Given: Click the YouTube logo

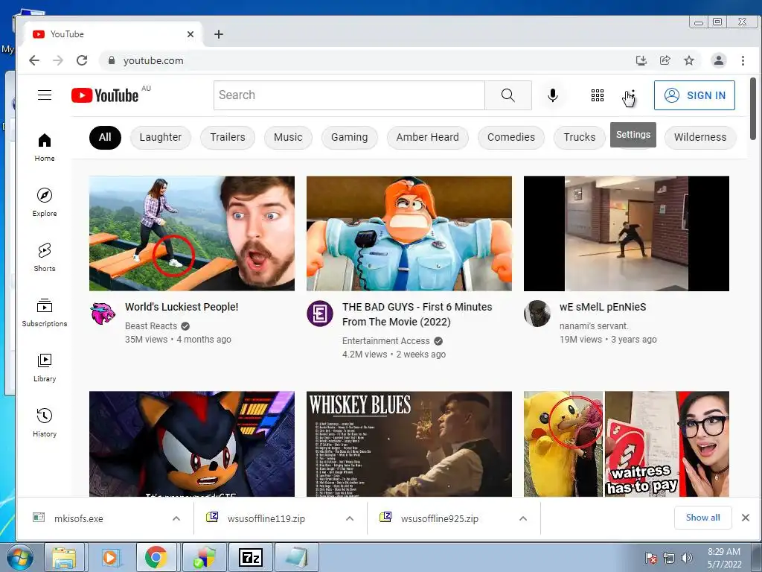Looking at the screenshot, I should [105, 95].
